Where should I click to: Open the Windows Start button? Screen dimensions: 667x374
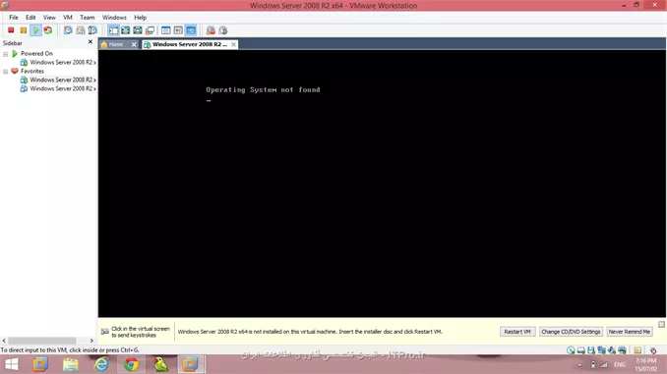pyautogui.click(x=12, y=364)
